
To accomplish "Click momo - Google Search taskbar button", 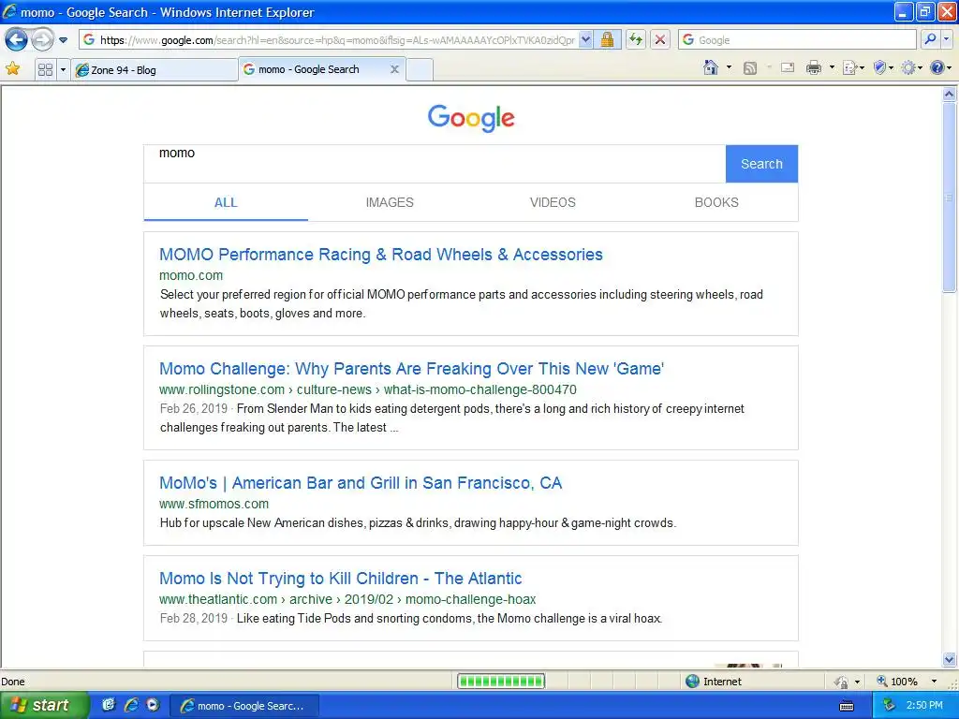I will pos(244,706).
